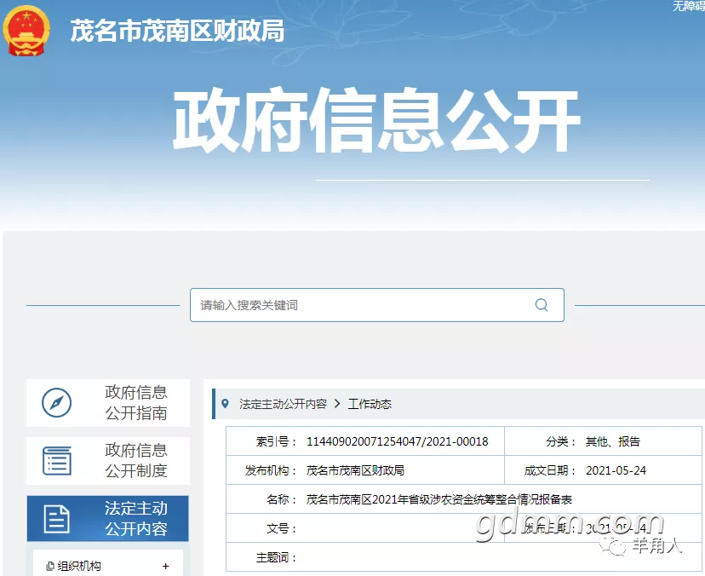The image size is (705, 576).
Task: Click the 茂名市茂南区财政局 site title
Action: click(x=177, y=31)
